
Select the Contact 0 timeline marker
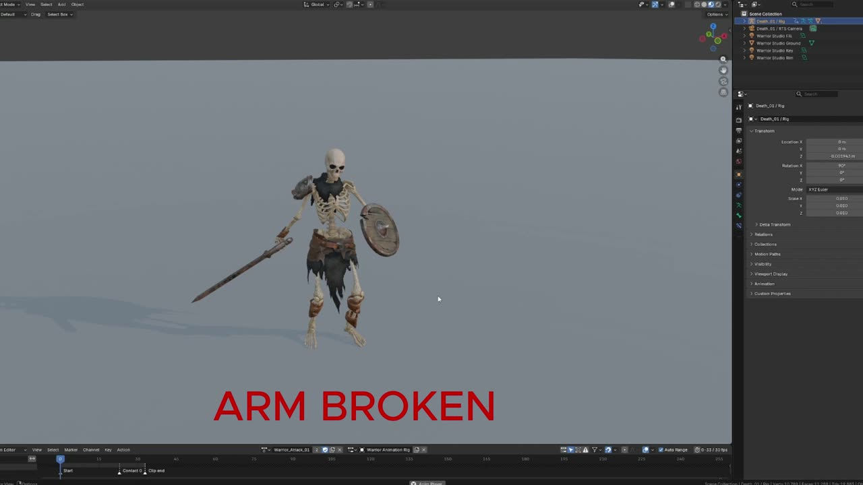tap(132, 471)
